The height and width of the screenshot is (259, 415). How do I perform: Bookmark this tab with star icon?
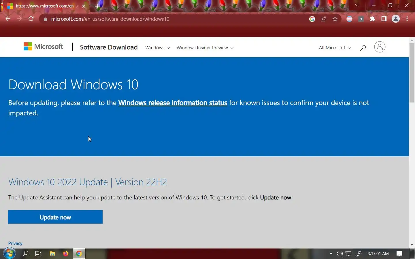click(335, 19)
